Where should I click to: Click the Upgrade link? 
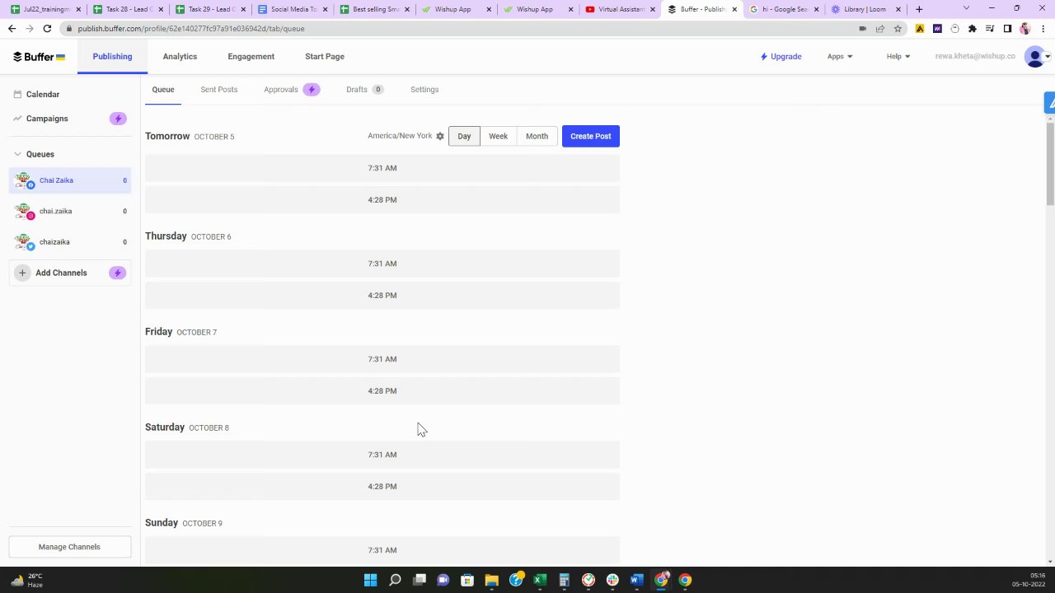coord(781,57)
